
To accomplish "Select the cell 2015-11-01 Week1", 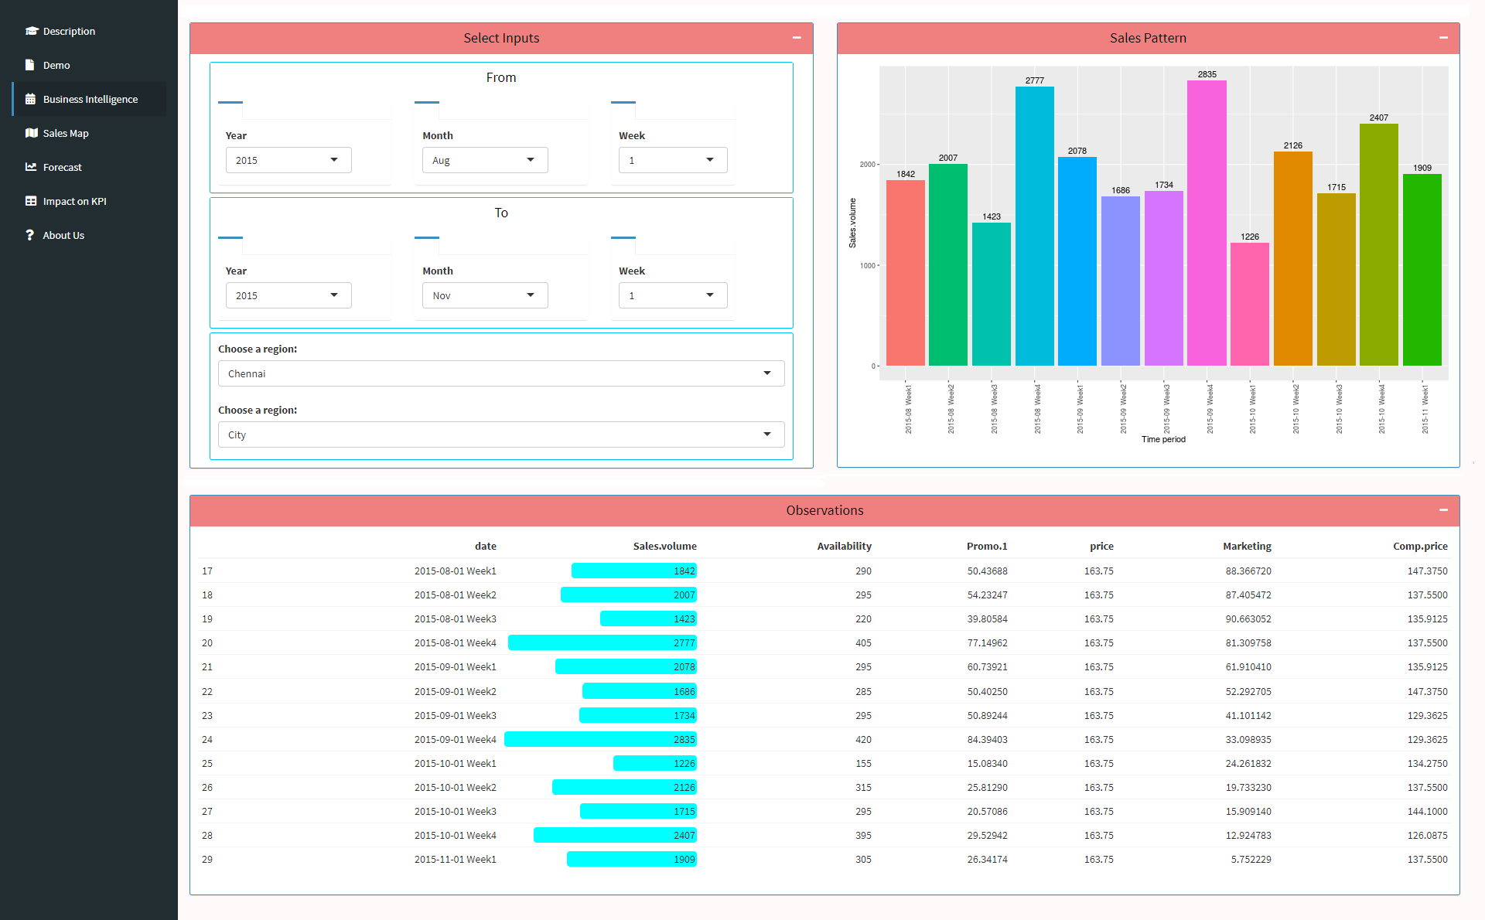I will (x=455, y=859).
